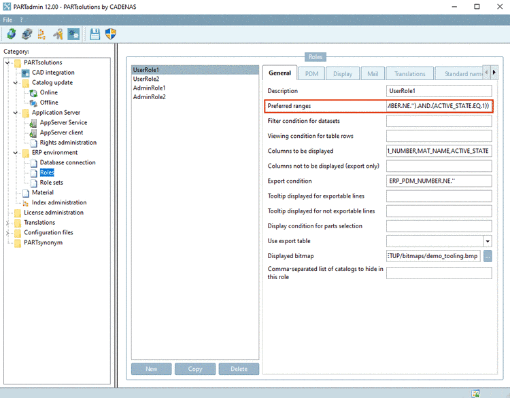Image resolution: width=510 pixels, height=398 pixels.
Task: Expand the Translations folder
Action: coord(7,223)
